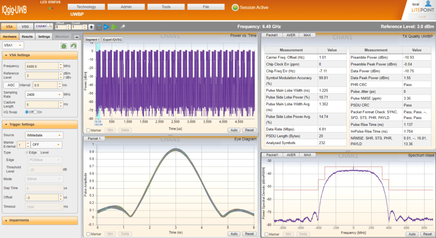Click the Packet 1 tab in Eye Diagram

click(94, 138)
